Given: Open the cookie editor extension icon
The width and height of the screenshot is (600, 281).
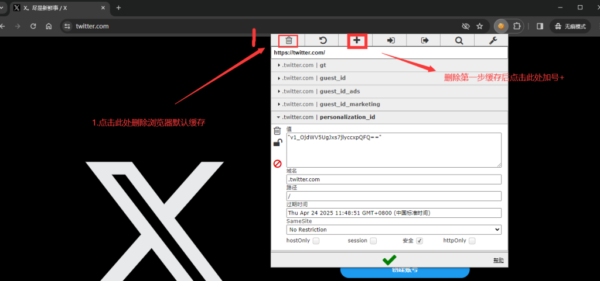Looking at the screenshot, I should click(x=500, y=26).
